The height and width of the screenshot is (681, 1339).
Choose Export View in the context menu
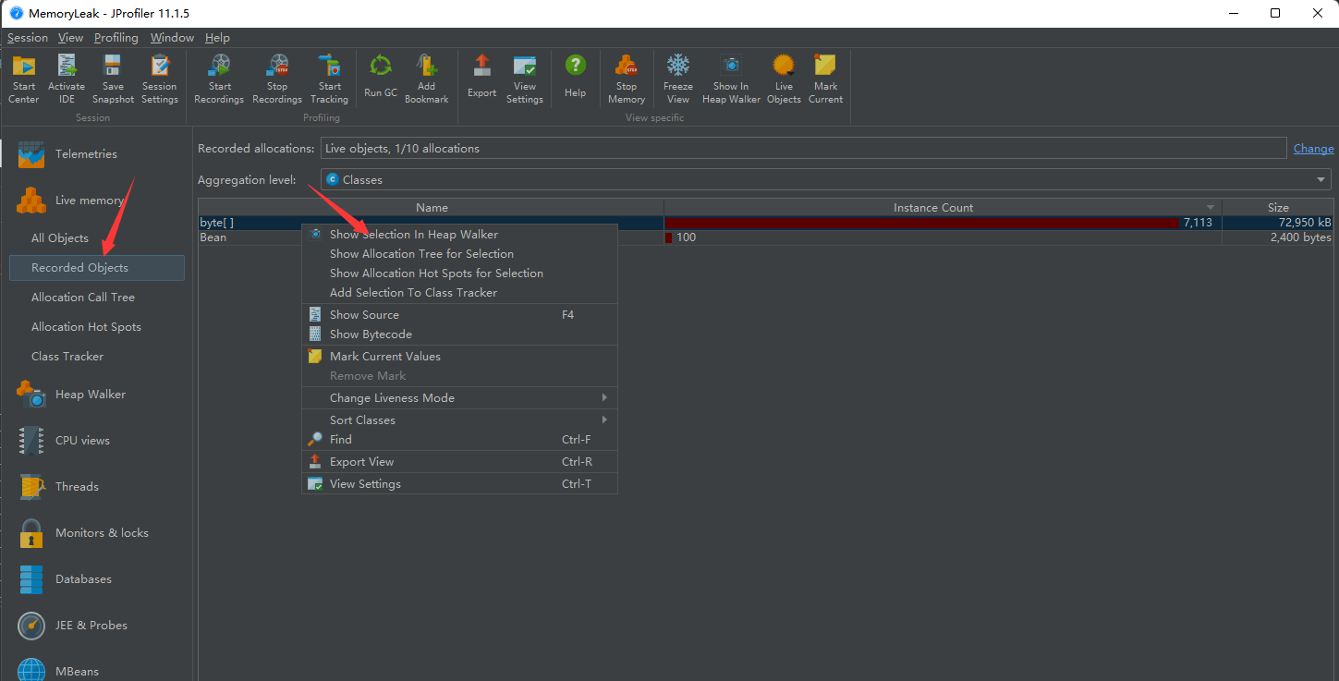459,462
